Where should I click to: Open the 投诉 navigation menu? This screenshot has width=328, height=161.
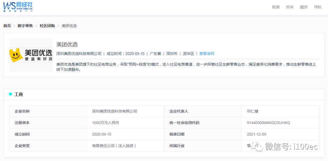coord(290,7)
